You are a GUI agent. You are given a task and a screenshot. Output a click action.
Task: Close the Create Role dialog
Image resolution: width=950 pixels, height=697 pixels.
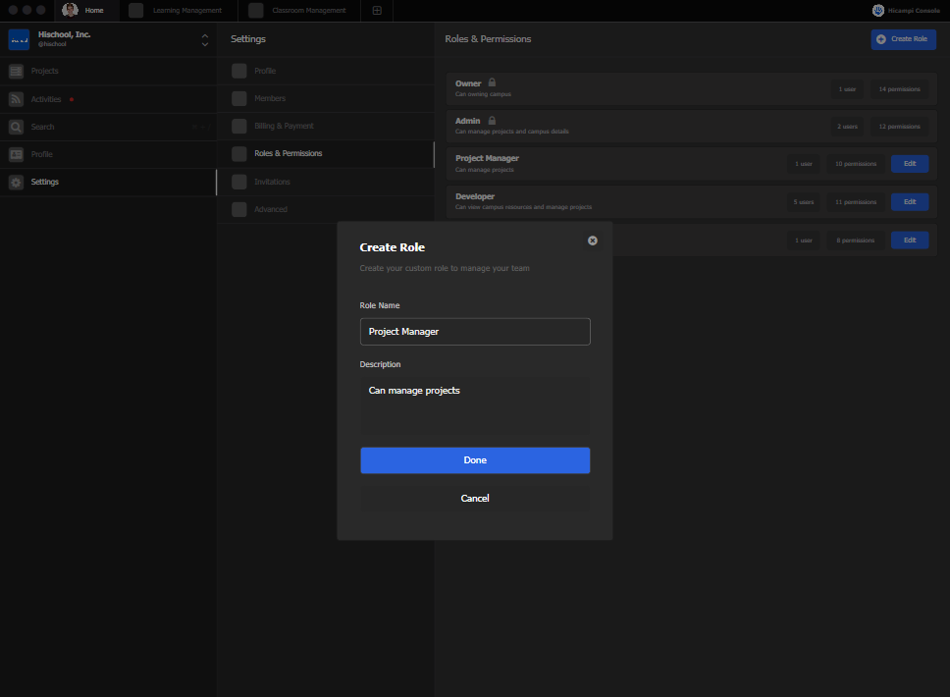pyautogui.click(x=592, y=241)
